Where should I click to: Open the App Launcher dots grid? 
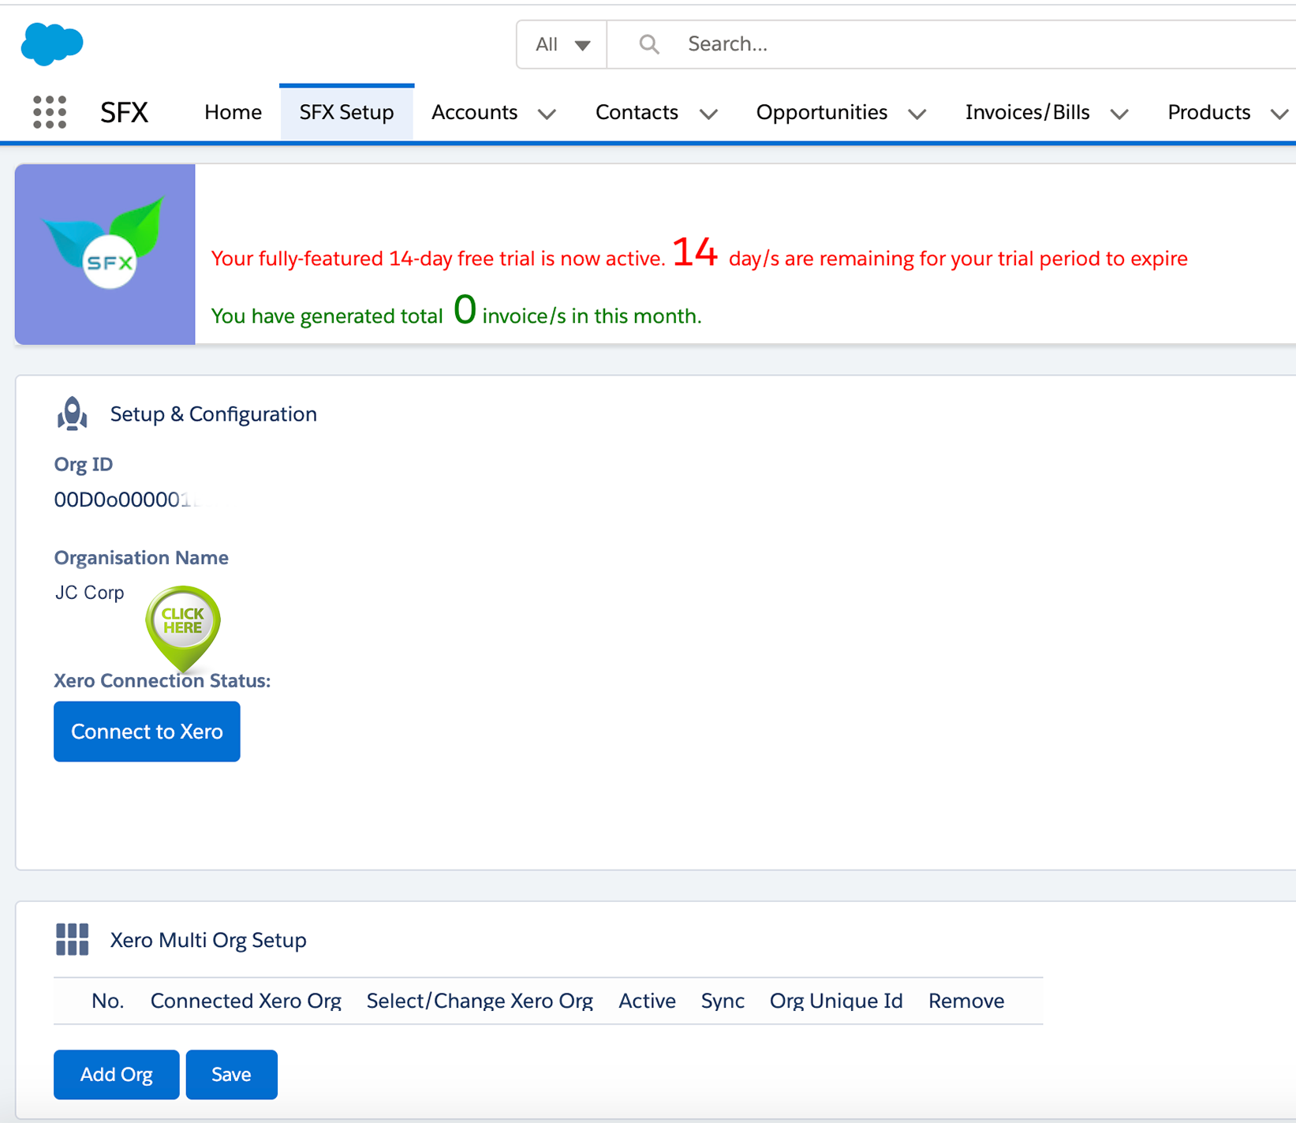[50, 112]
